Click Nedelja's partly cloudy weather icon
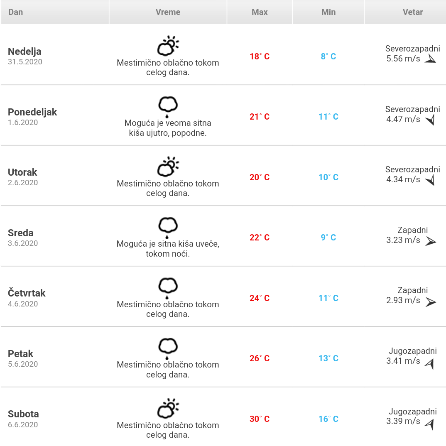 pyautogui.click(x=168, y=46)
